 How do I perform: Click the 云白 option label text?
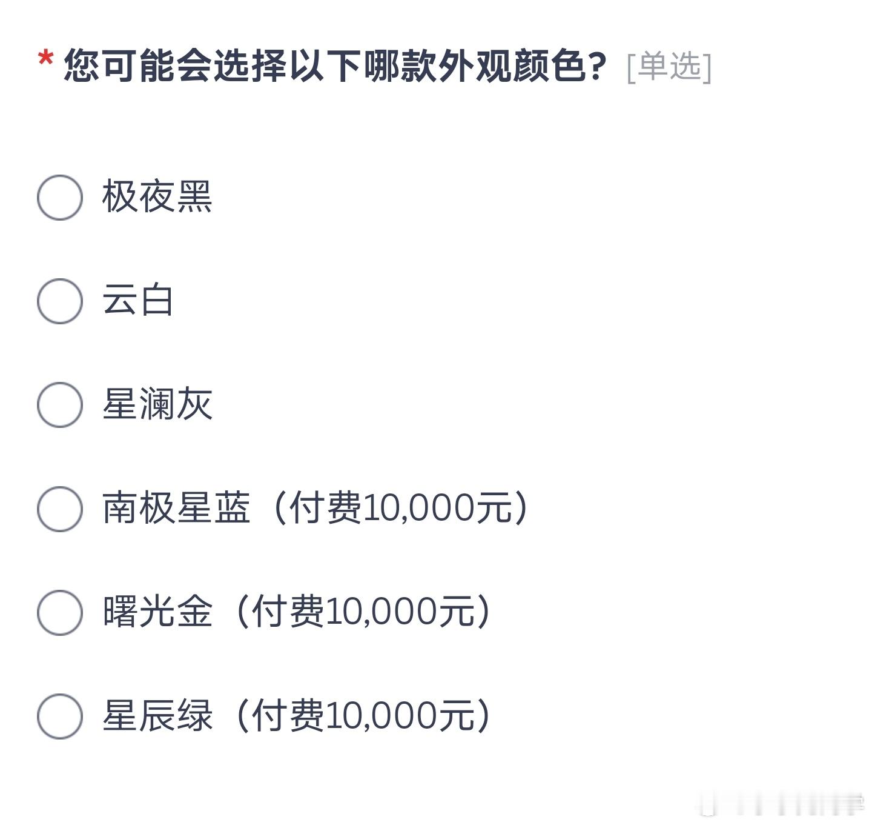click(x=138, y=301)
